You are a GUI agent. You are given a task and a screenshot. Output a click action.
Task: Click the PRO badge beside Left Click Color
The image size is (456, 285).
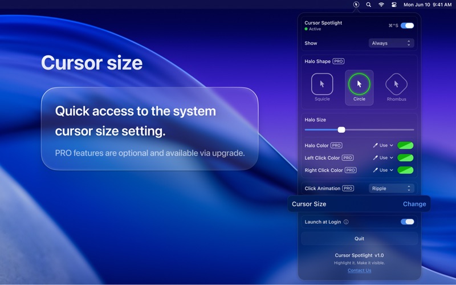point(348,158)
